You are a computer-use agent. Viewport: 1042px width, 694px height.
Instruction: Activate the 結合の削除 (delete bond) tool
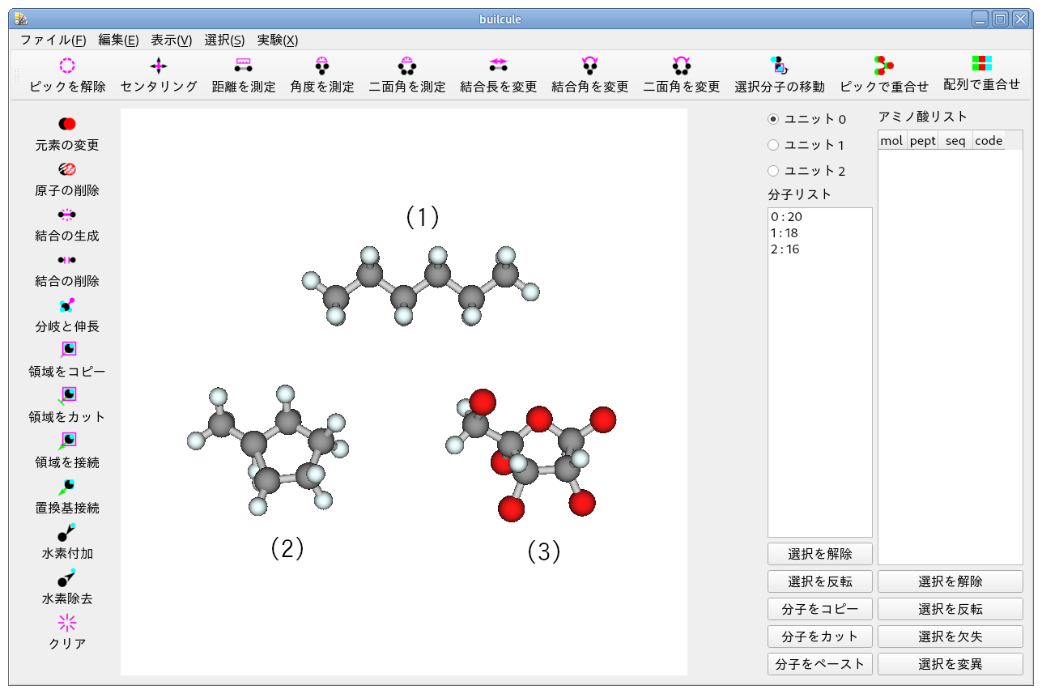66,270
